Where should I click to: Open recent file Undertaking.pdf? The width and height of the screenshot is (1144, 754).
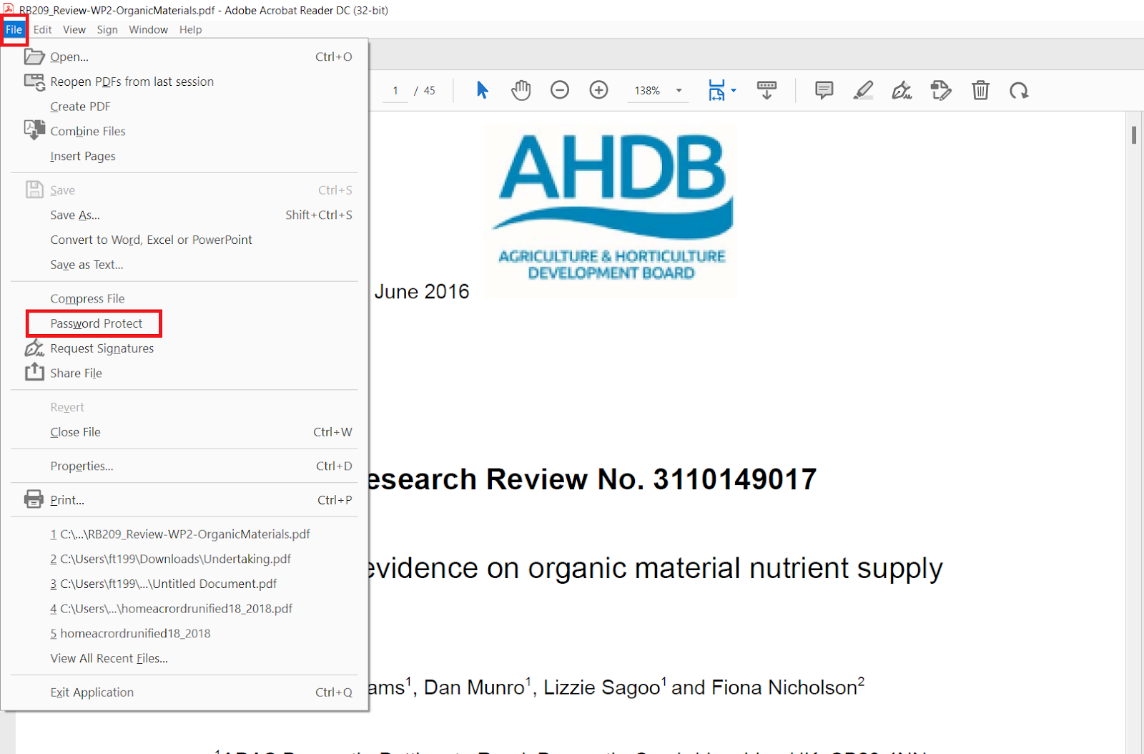(x=175, y=559)
